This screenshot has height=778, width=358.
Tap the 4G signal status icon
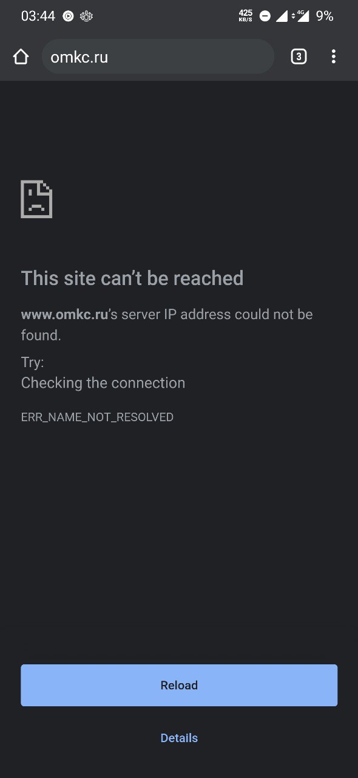tap(300, 16)
